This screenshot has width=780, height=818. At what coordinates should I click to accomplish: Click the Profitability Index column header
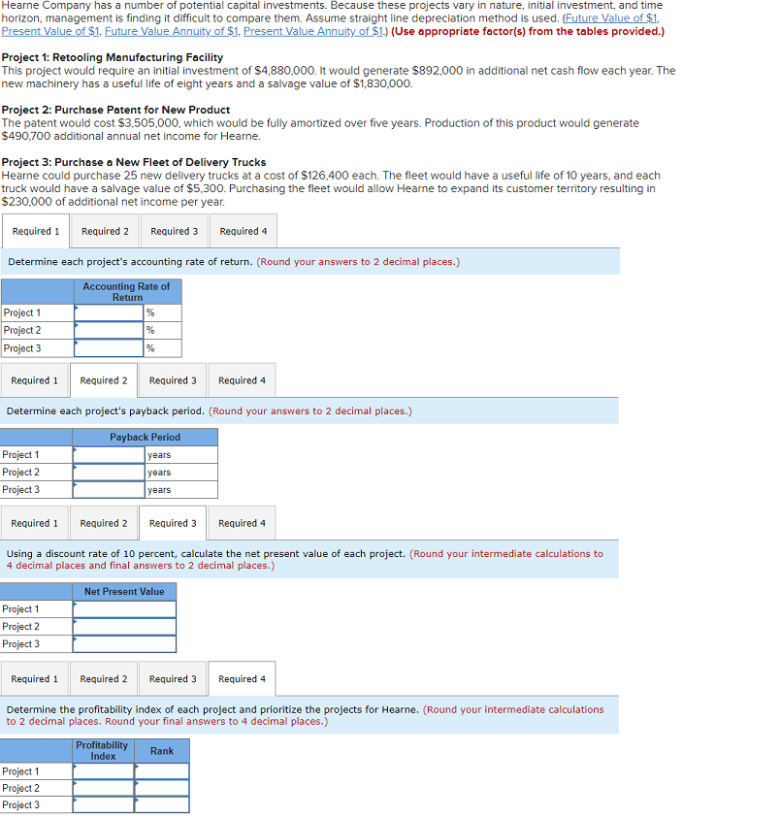[103, 751]
